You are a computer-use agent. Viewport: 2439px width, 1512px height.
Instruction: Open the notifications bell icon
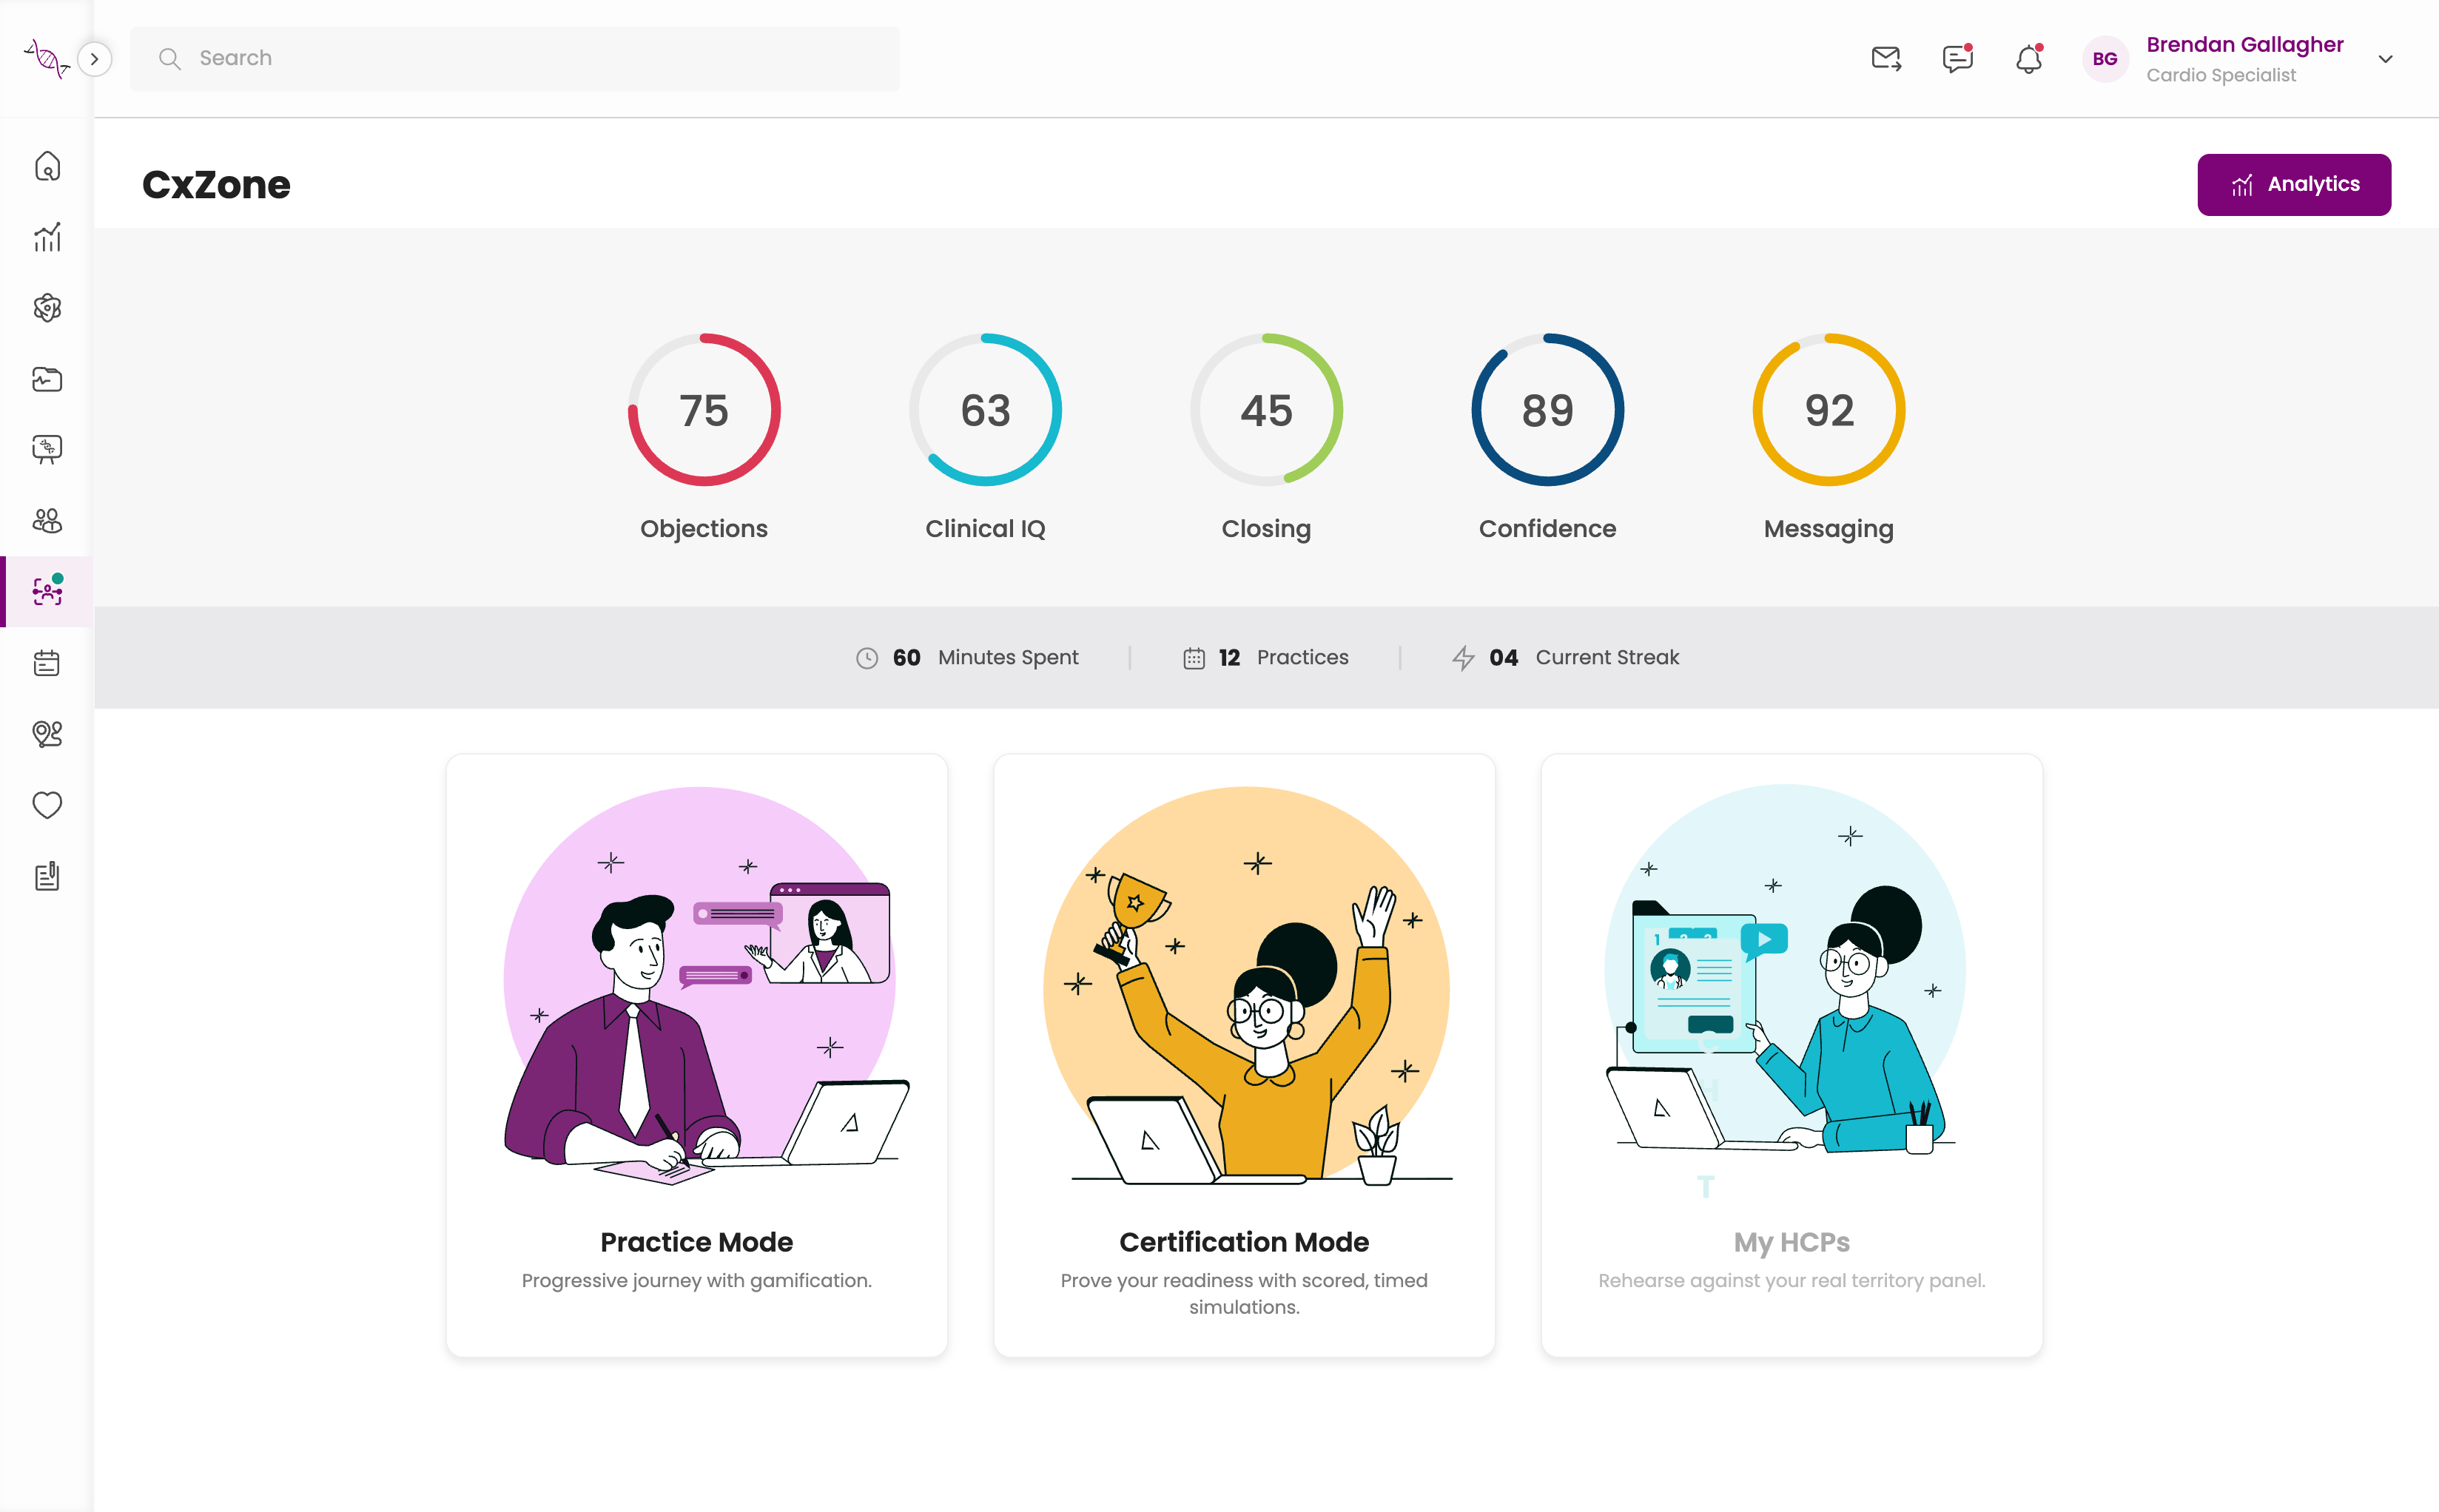click(2029, 59)
